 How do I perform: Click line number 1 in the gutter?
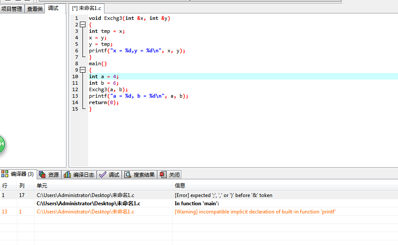(76, 18)
